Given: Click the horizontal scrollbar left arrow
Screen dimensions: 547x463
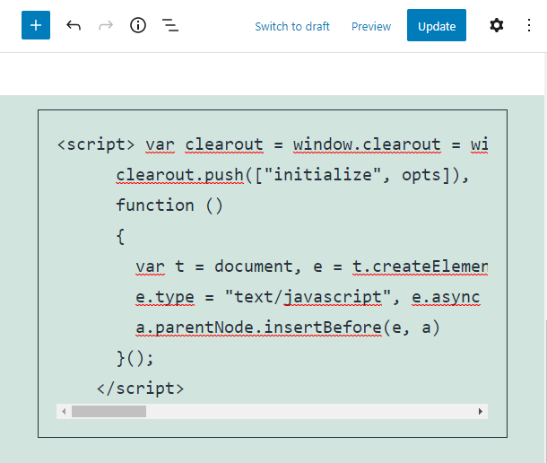Looking at the screenshot, I should tap(64, 411).
